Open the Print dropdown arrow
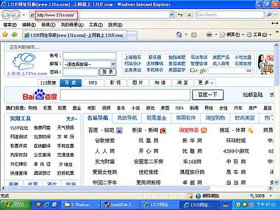280x210 pixels. [x=216, y=35]
